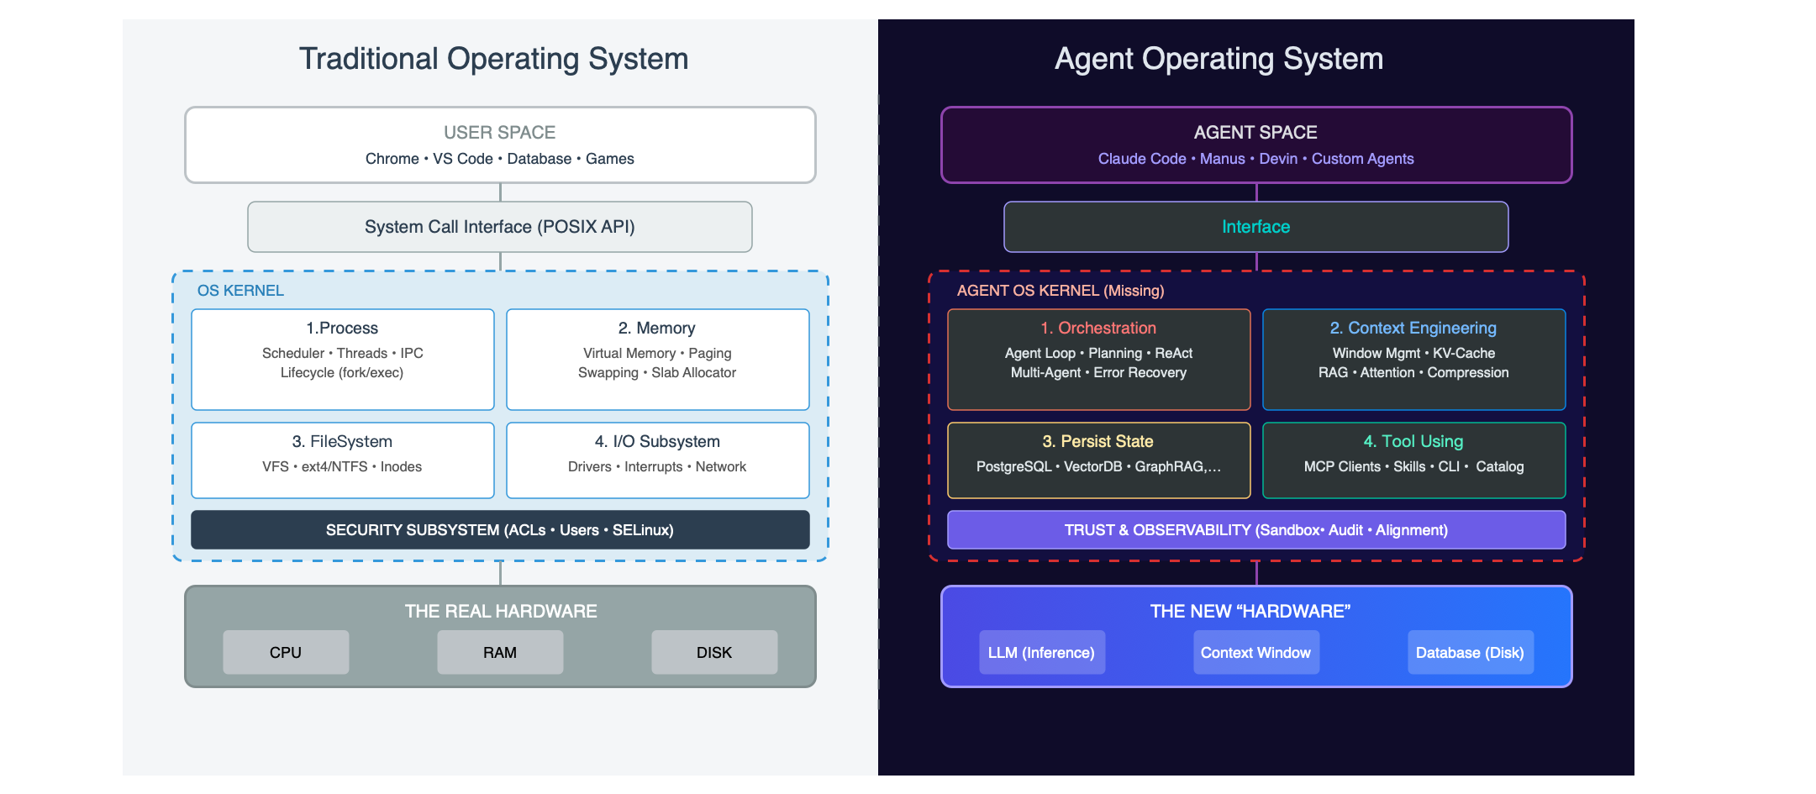Click the 3. FileSystem box
The image size is (1816, 794).
click(342, 460)
